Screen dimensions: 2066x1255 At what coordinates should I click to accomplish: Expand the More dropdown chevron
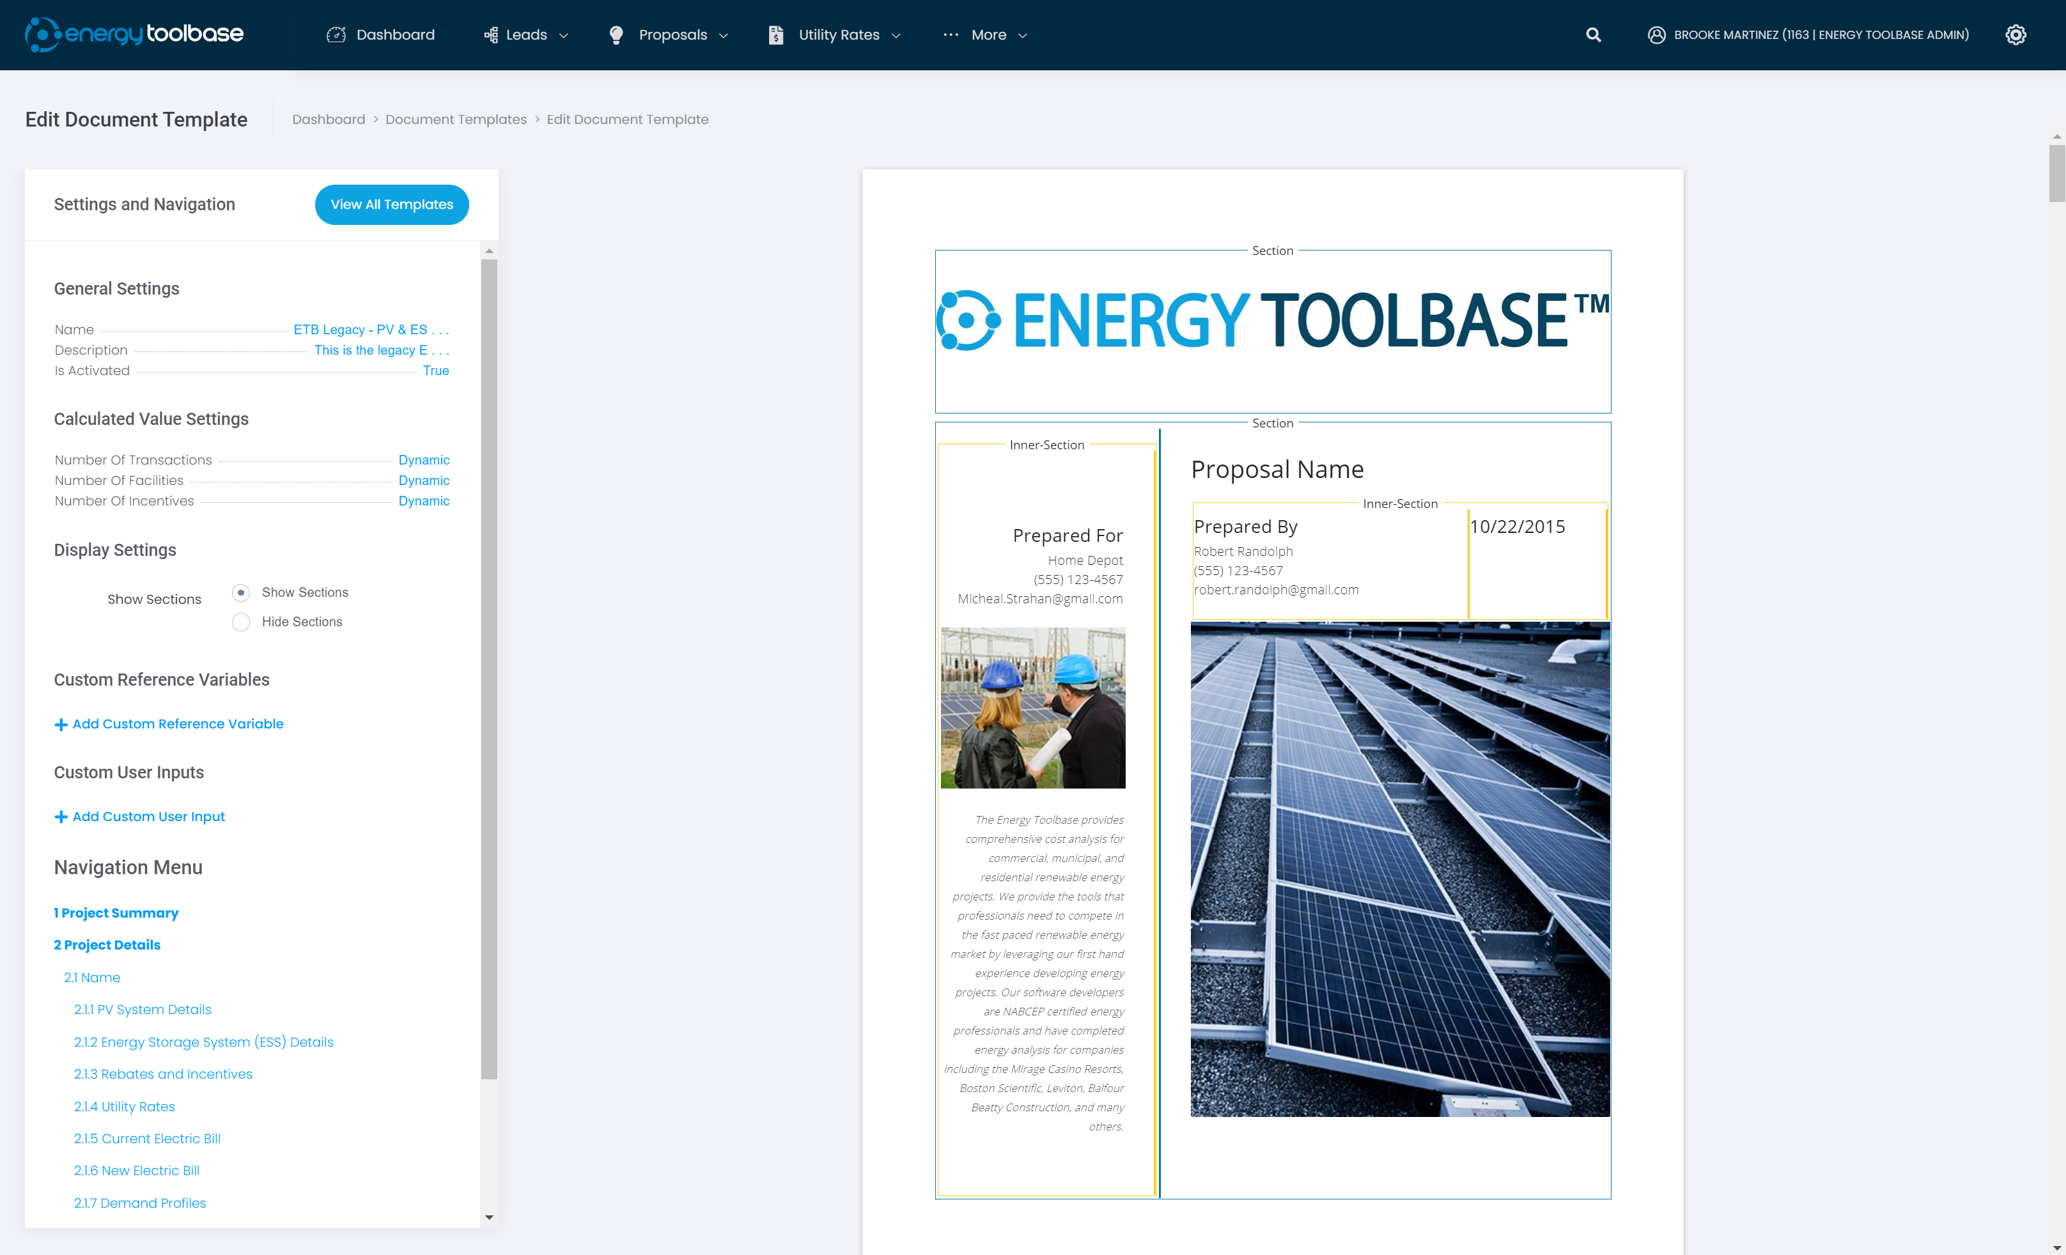point(1022,36)
